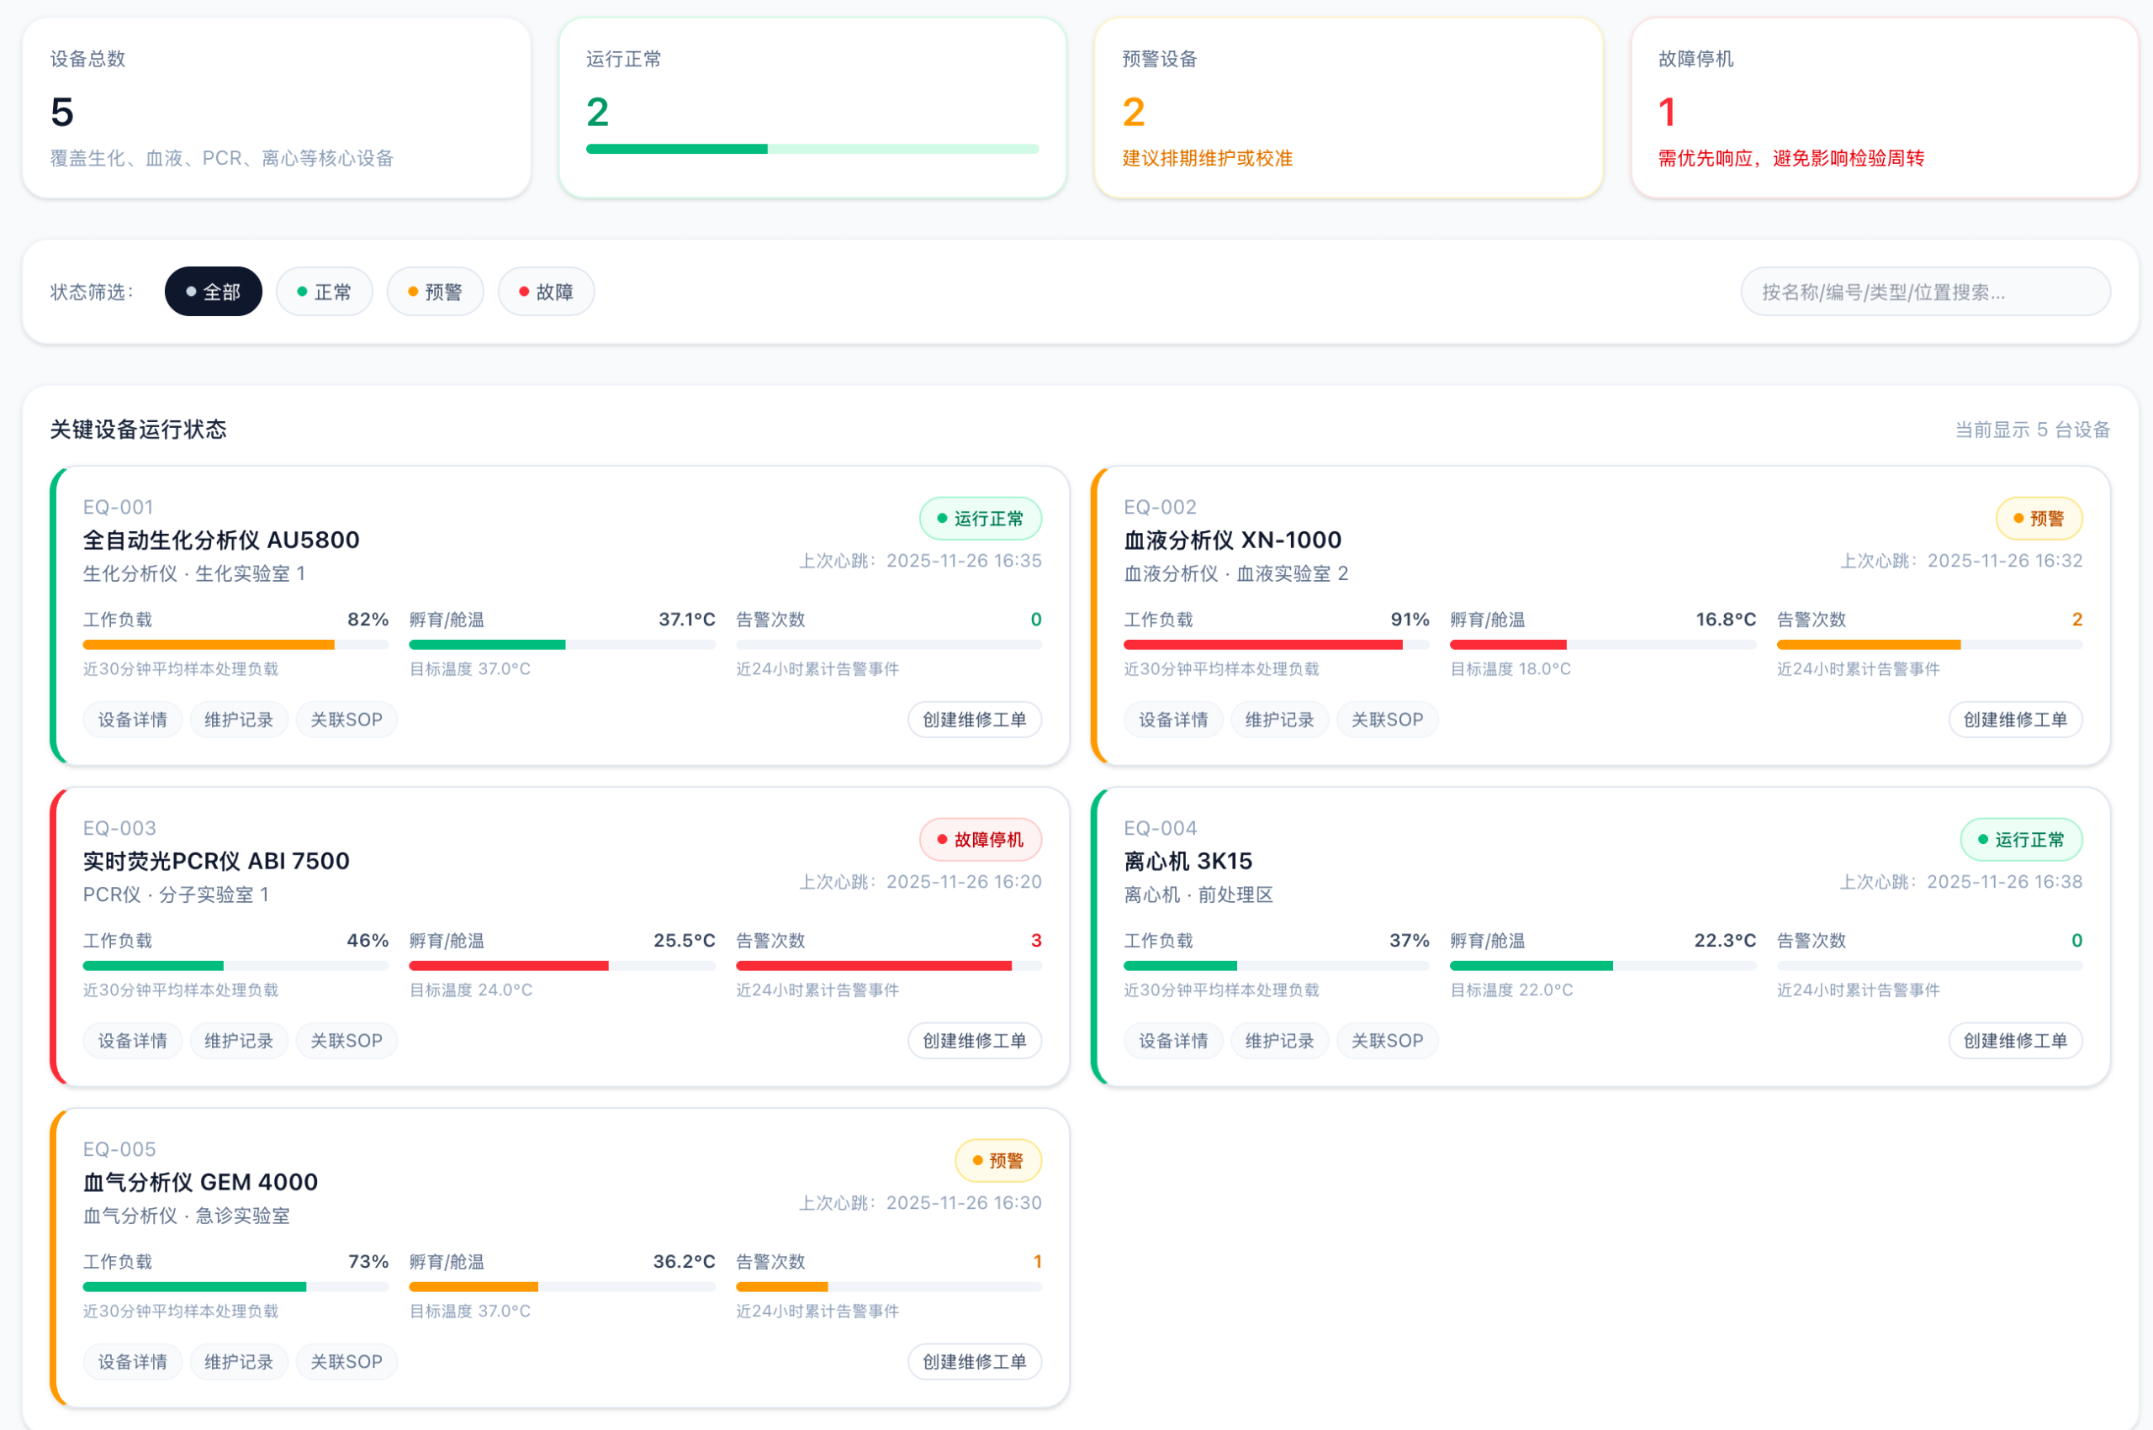The image size is (2153, 1430).
Task: Create repair order for GEM 4000 analyzer
Action: click(x=973, y=1362)
